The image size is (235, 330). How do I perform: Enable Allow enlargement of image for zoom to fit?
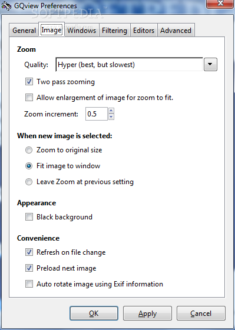[29, 98]
